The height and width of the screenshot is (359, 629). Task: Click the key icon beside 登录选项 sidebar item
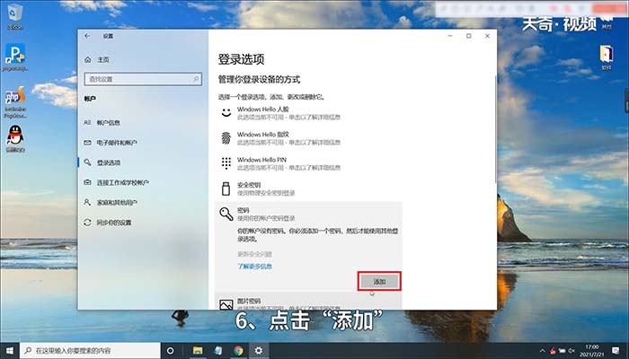[x=87, y=162]
